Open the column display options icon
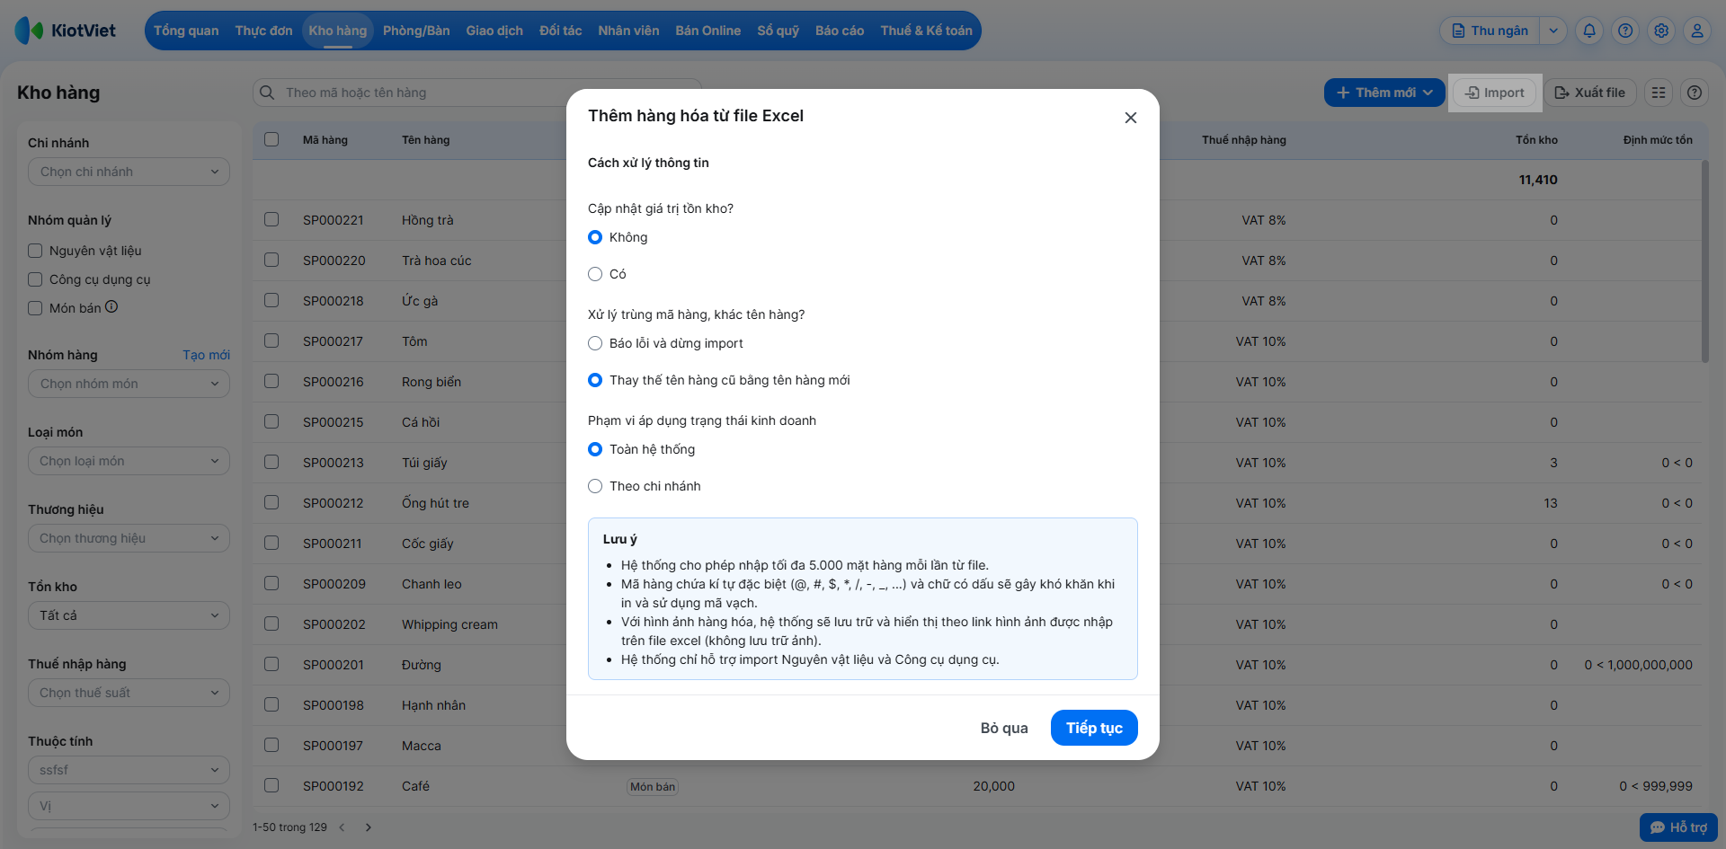 click(x=1659, y=93)
